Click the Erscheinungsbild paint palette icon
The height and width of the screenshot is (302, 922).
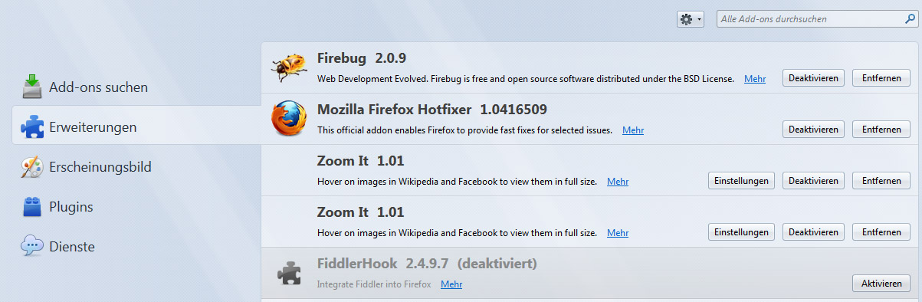pyautogui.click(x=31, y=166)
